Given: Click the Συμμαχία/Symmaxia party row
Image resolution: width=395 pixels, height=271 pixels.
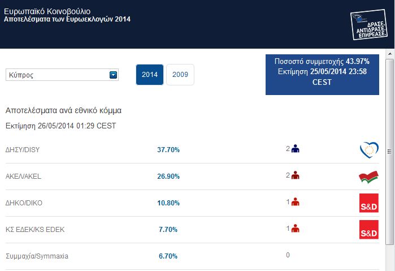Looking at the screenshot, I should 37,256.
